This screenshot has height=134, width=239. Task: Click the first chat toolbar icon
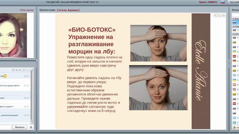13,70
